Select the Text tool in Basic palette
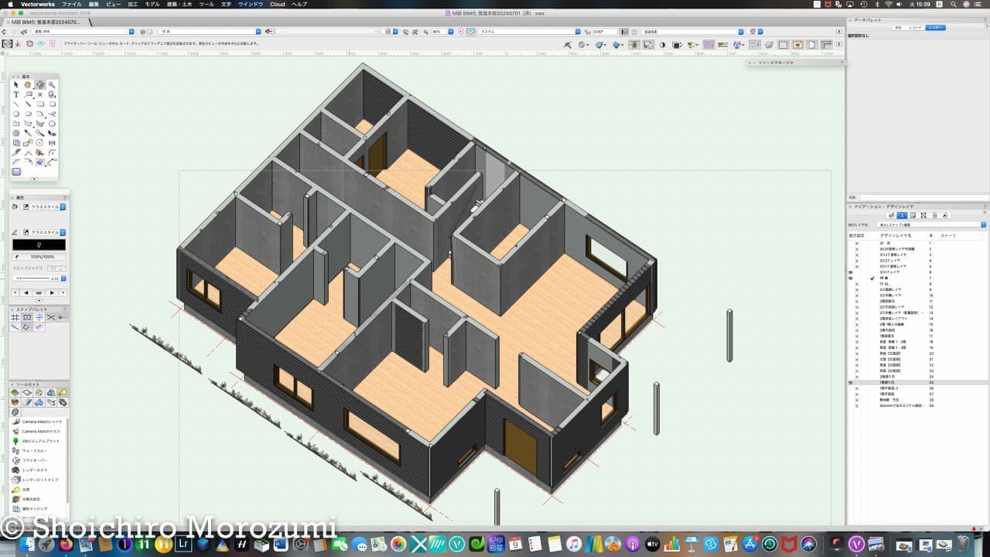Image resolution: width=990 pixels, height=557 pixels. [16, 94]
